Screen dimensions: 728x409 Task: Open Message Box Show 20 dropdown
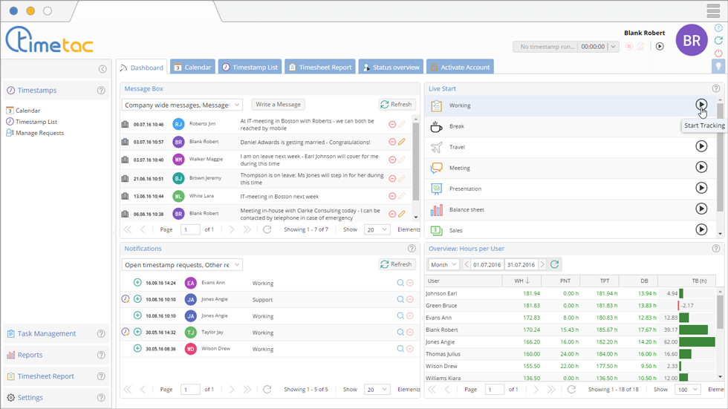(377, 229)
